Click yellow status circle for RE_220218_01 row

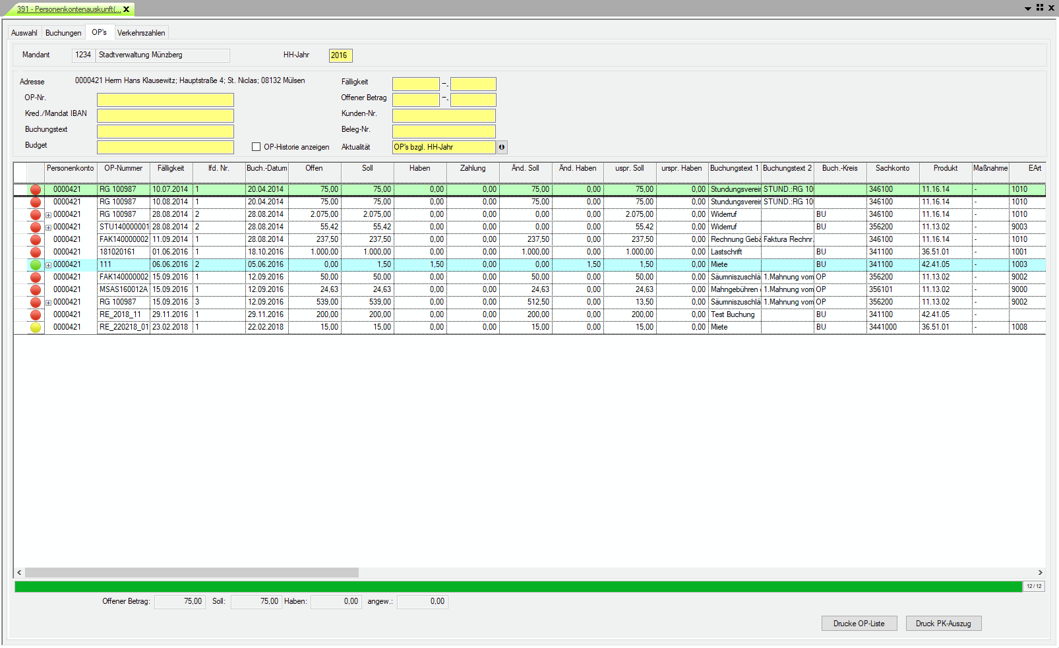(x=36, y=328)
